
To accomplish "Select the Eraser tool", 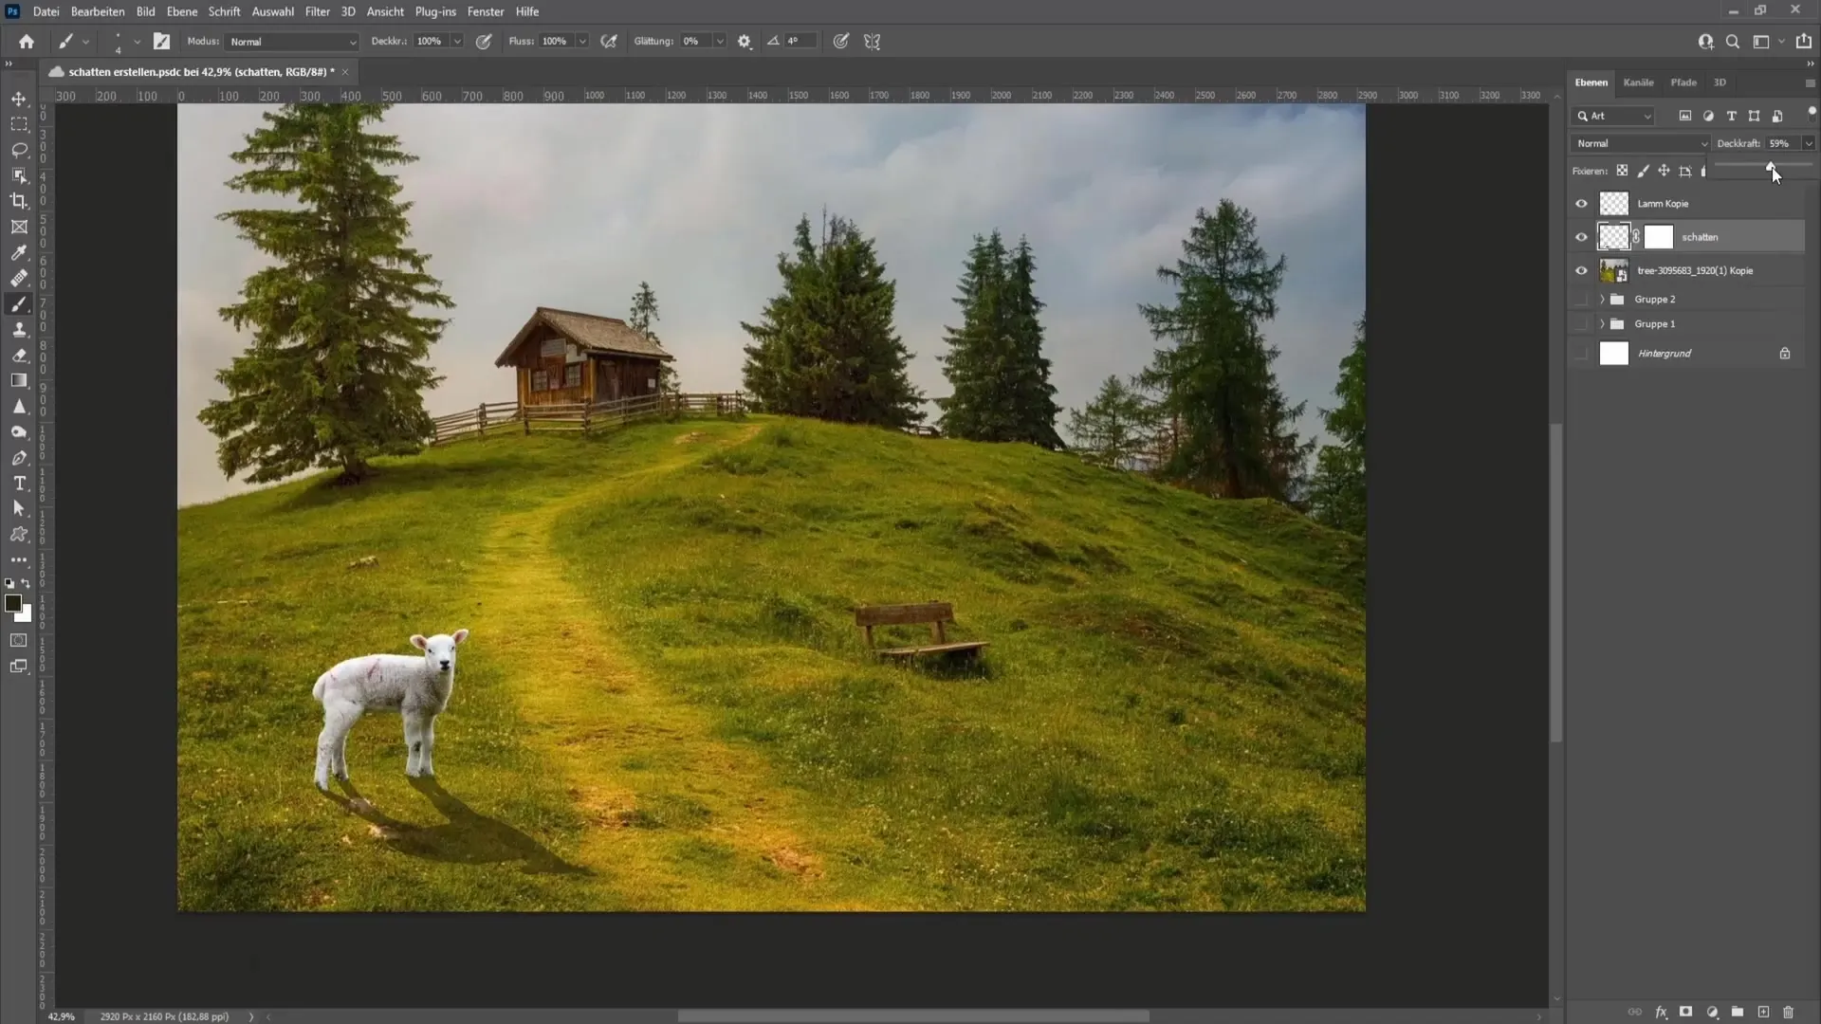I will (19, 356).
